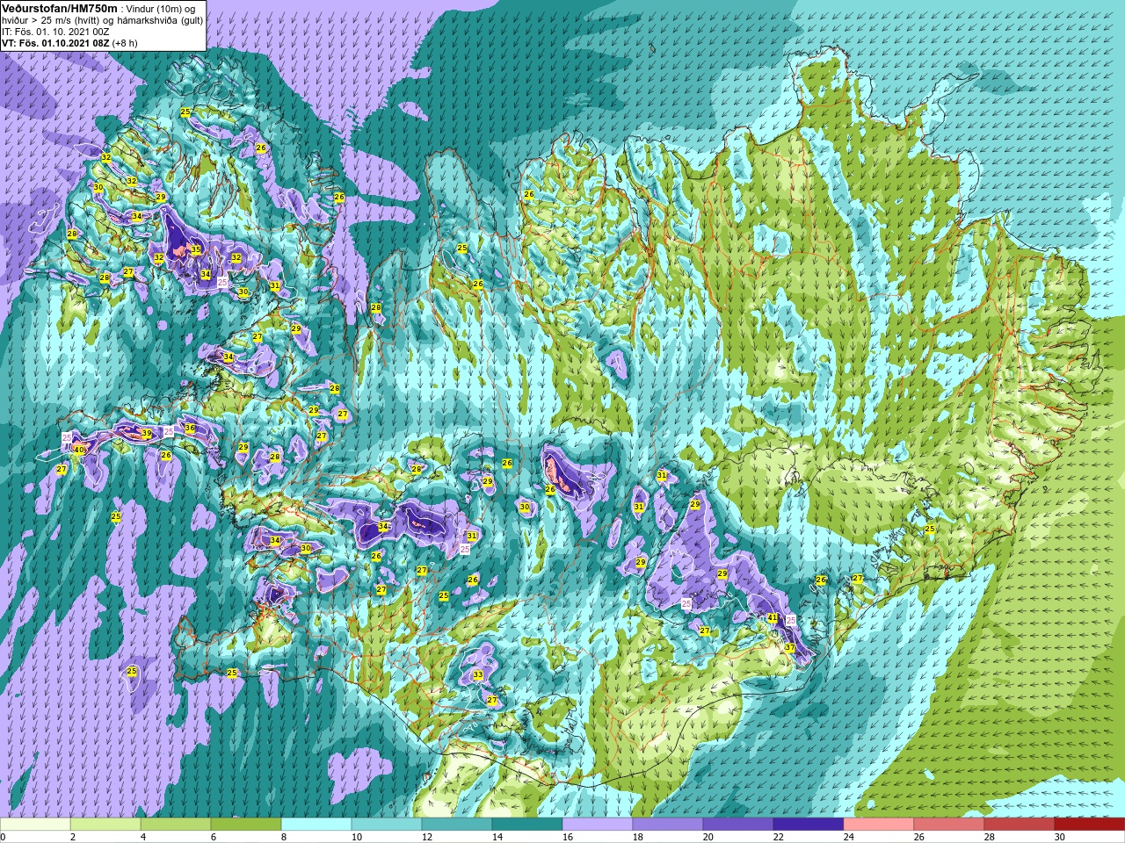Click the yellow gust label 40
The height and width of the screenshot is (843, 1125).
(78, 450)
